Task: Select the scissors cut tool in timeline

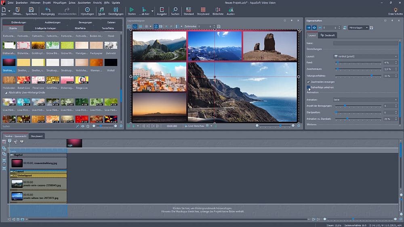Action: [16, 142]
